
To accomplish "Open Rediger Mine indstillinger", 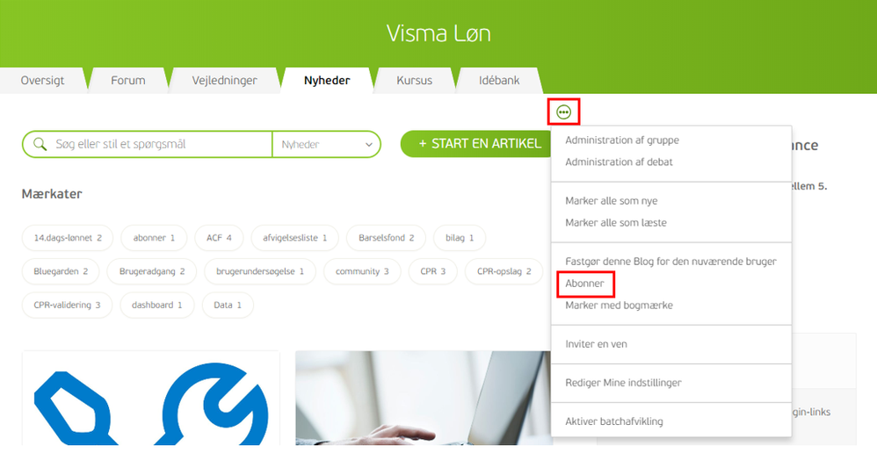I will coord(623,383).
